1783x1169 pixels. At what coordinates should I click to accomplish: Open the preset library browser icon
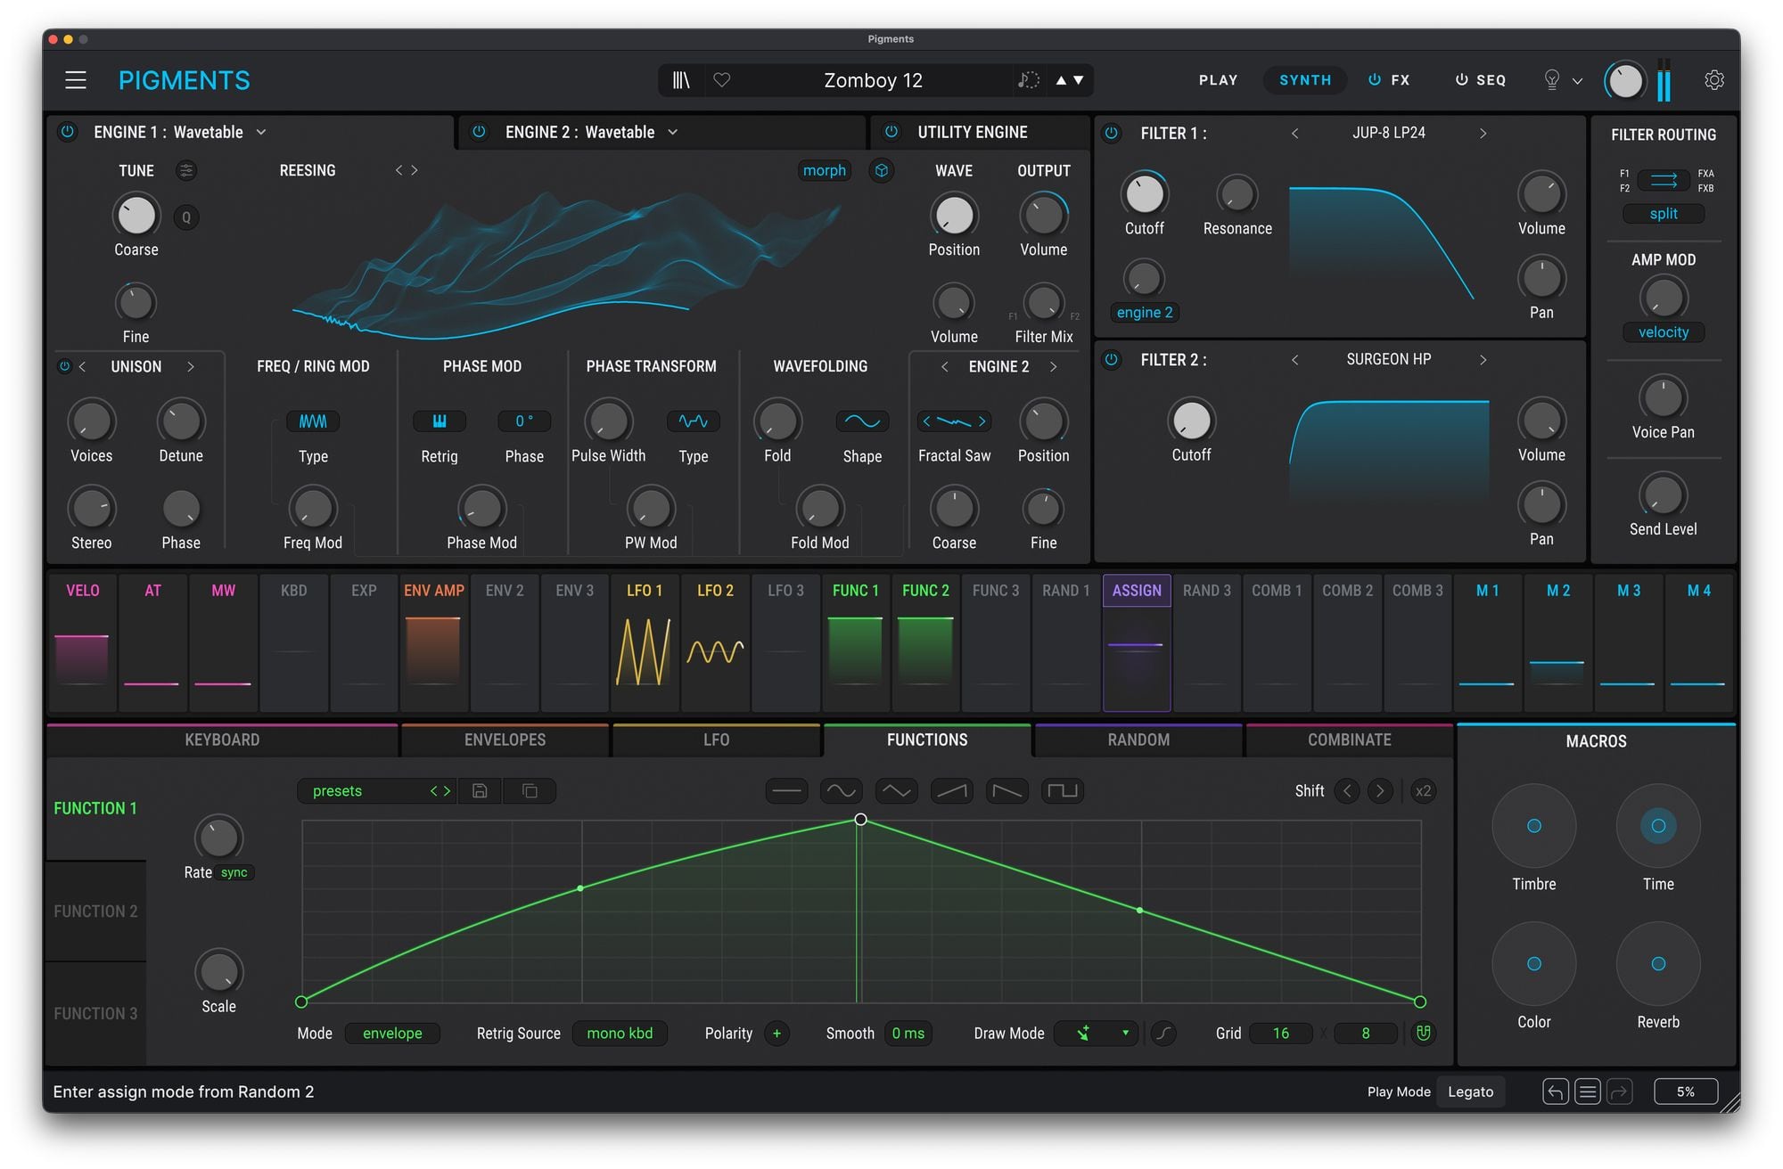[x=681, y=80]
